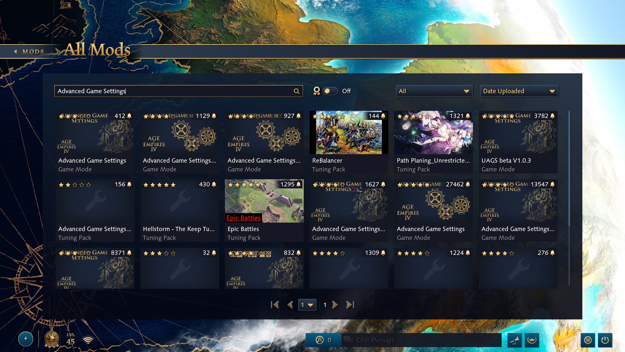Screen dimensions: 625x352
Task: Open the crown icon button
Action: click(x=532, y=340)
